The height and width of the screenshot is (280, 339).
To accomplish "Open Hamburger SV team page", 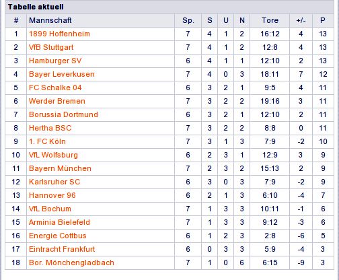I will (x=55, y=61).
